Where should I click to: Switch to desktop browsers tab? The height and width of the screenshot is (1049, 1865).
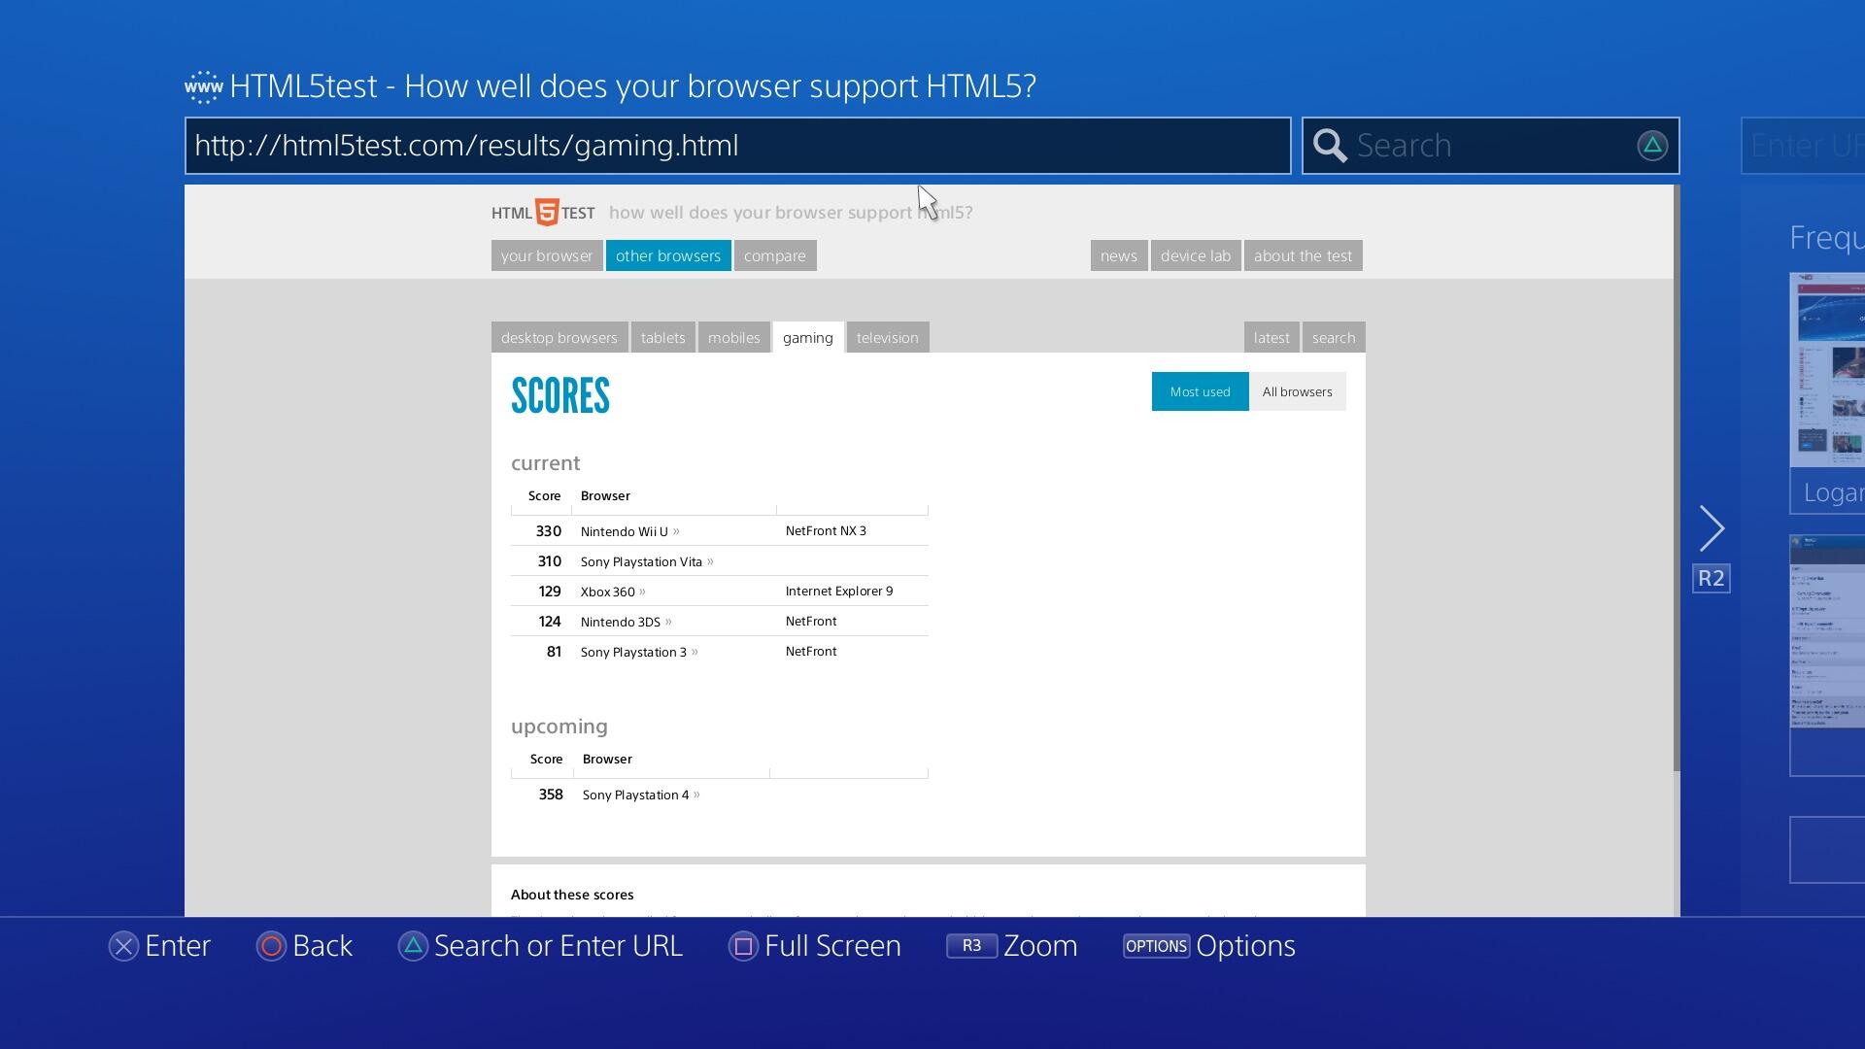(559, 337)
